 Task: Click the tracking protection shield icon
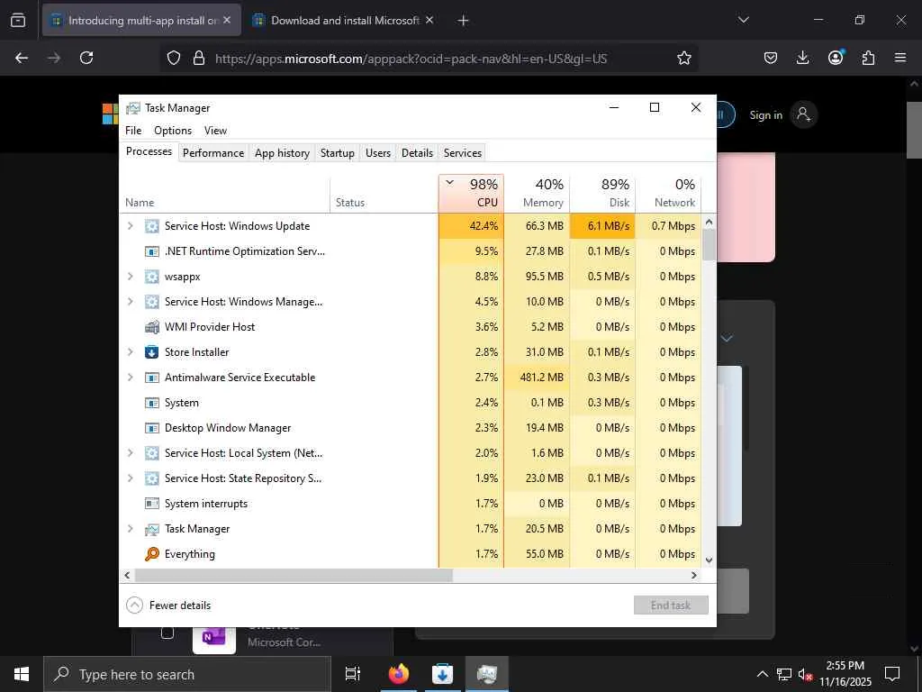(174, 58)
